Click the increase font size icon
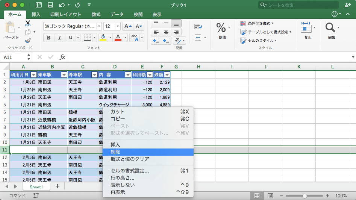The width and height of the screenshot is (356, 200). pos(128,26)
